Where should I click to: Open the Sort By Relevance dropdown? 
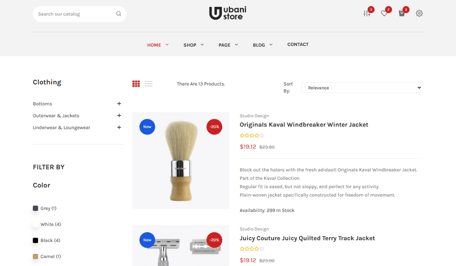point(362,87)
